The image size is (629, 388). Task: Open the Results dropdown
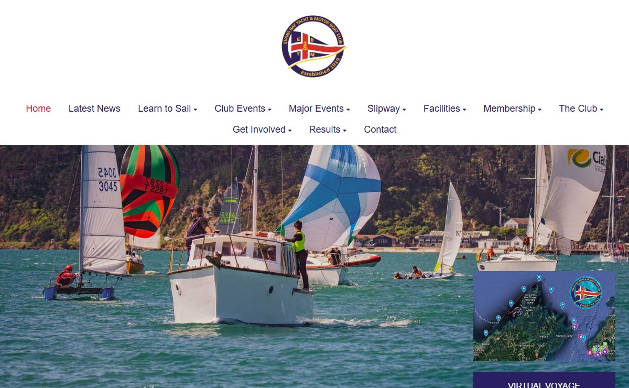[328, 130]
